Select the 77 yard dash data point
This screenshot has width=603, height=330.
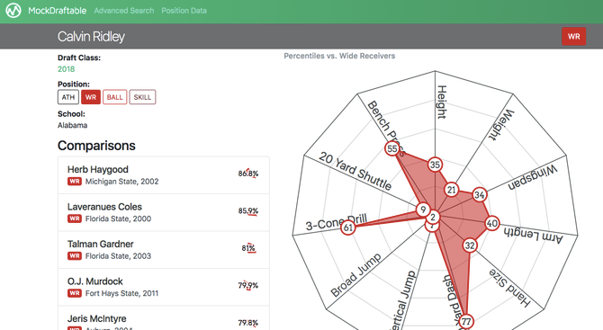click(x=465, y=321)
